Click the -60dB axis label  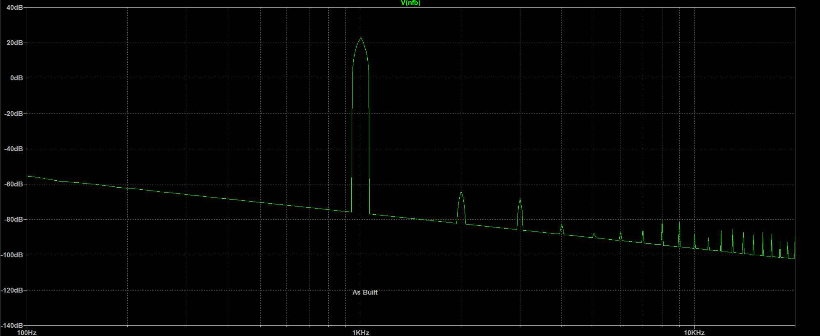point(14,184)
